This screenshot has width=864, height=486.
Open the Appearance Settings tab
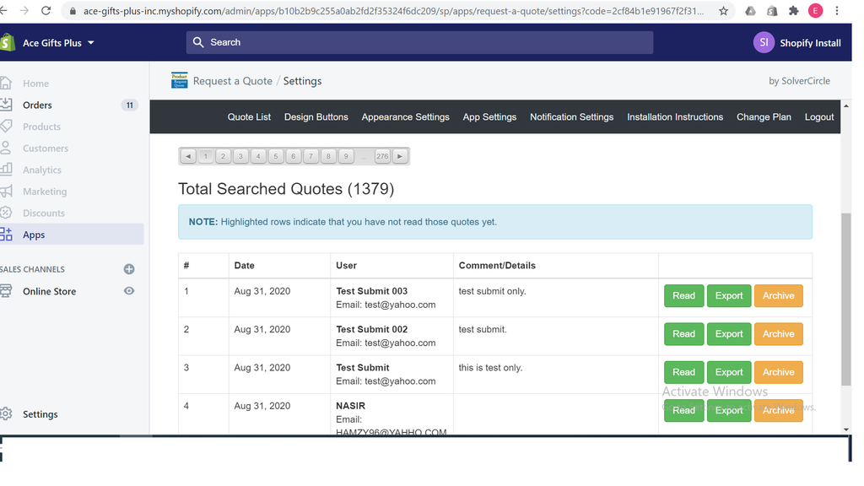406,116
